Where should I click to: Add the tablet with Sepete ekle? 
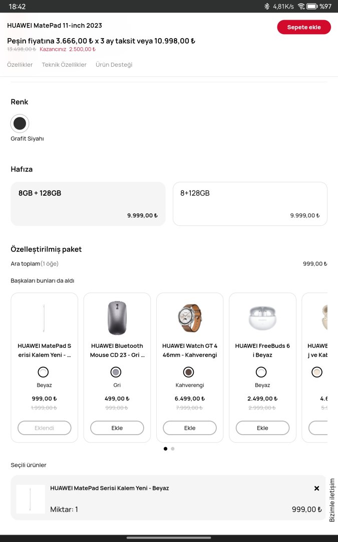coord(304,27)
